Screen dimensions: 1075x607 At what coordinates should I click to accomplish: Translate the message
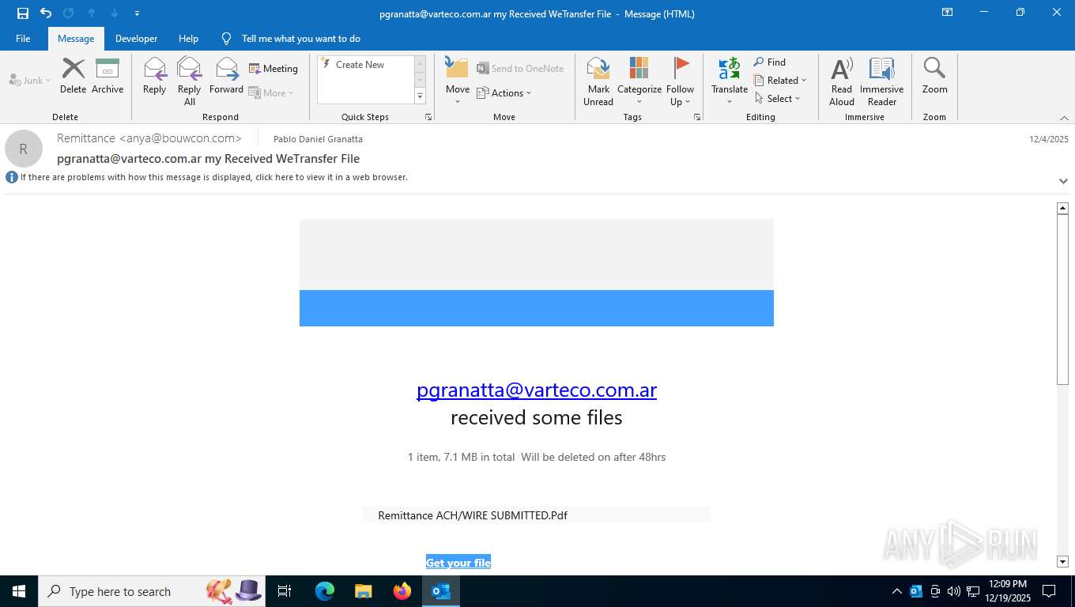(x=729, y=81)
